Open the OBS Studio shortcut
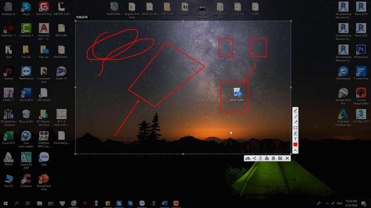This screenshot has width=371, height=208. click(44, 95)
